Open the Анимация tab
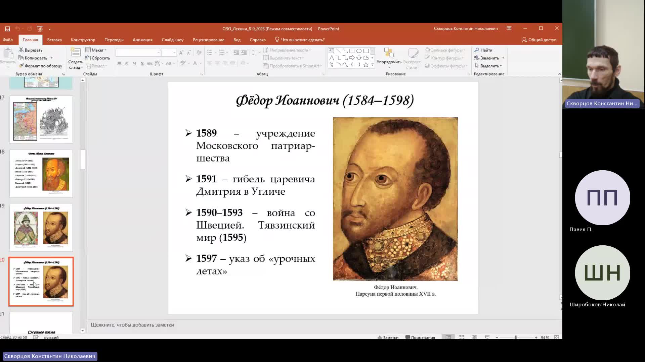Viewport: 645px width, 362px height. pos(142,40)
